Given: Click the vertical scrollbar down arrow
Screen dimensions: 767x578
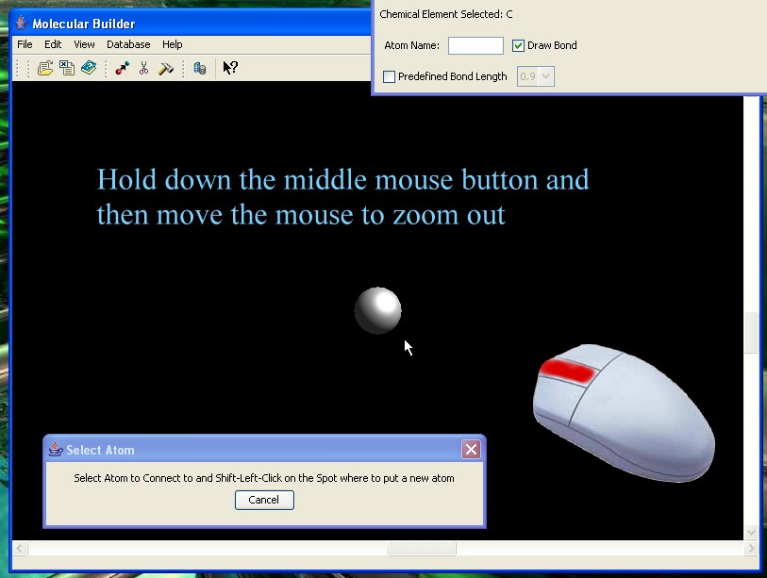Looking at the screenshot, I should [751, 532].
